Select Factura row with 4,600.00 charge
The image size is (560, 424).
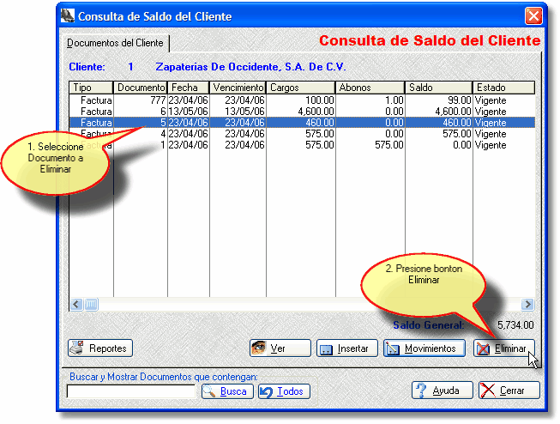tap(300, 112)
